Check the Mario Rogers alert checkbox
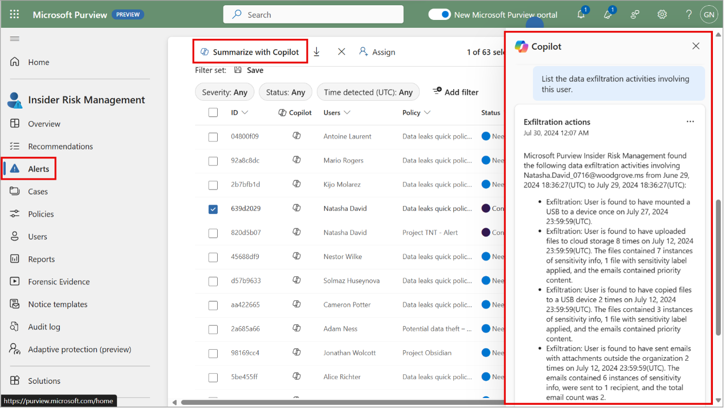The height and width of the screenshot is (409, 726). point(213,161)
